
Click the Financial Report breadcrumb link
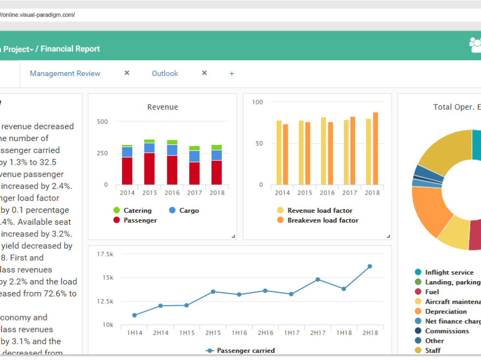click(70, 48)
